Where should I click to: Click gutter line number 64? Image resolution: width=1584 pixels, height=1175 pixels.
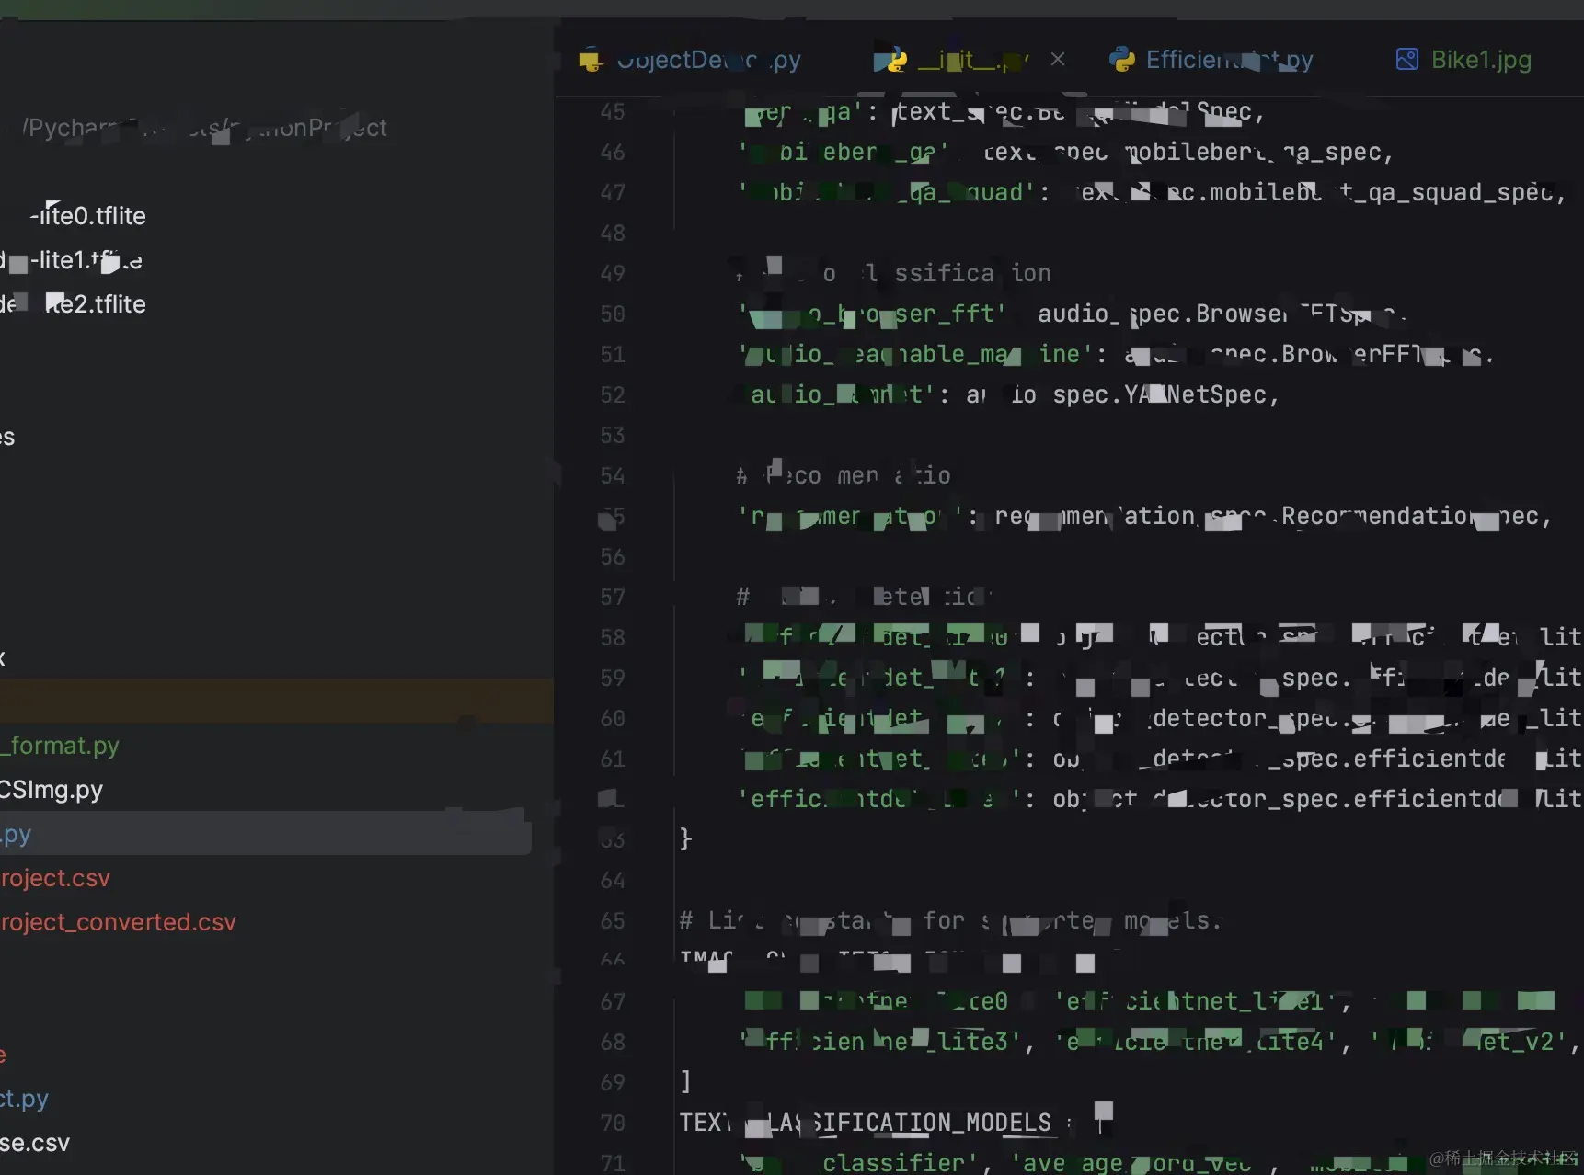613,881
